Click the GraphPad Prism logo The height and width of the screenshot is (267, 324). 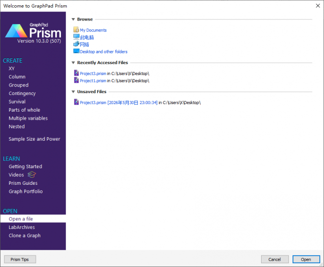tap(33, 31)
